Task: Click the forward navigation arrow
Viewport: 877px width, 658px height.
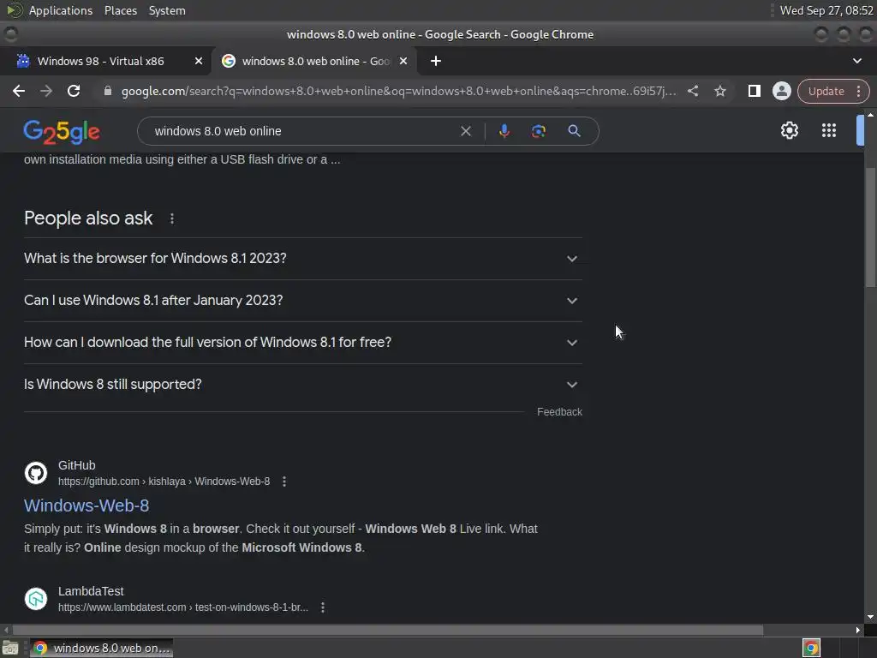Action: [x=46, y=91]
